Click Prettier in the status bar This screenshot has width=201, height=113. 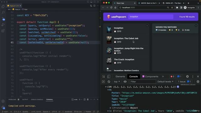tap(87, 112)
